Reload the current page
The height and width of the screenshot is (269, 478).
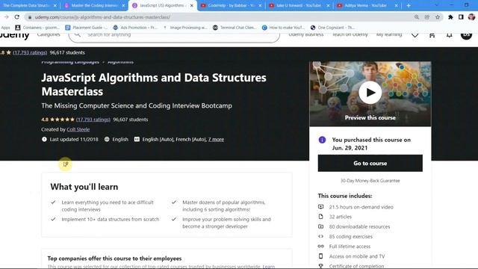click(x=17, y=17)
